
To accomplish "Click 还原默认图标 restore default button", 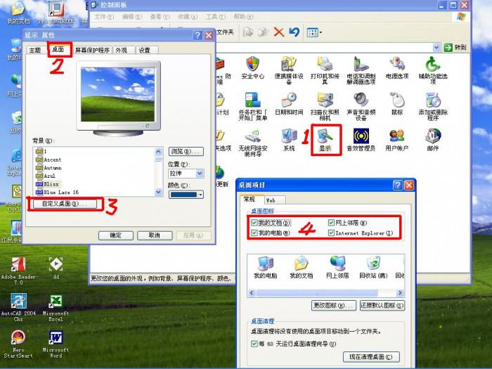I will 382,305.
